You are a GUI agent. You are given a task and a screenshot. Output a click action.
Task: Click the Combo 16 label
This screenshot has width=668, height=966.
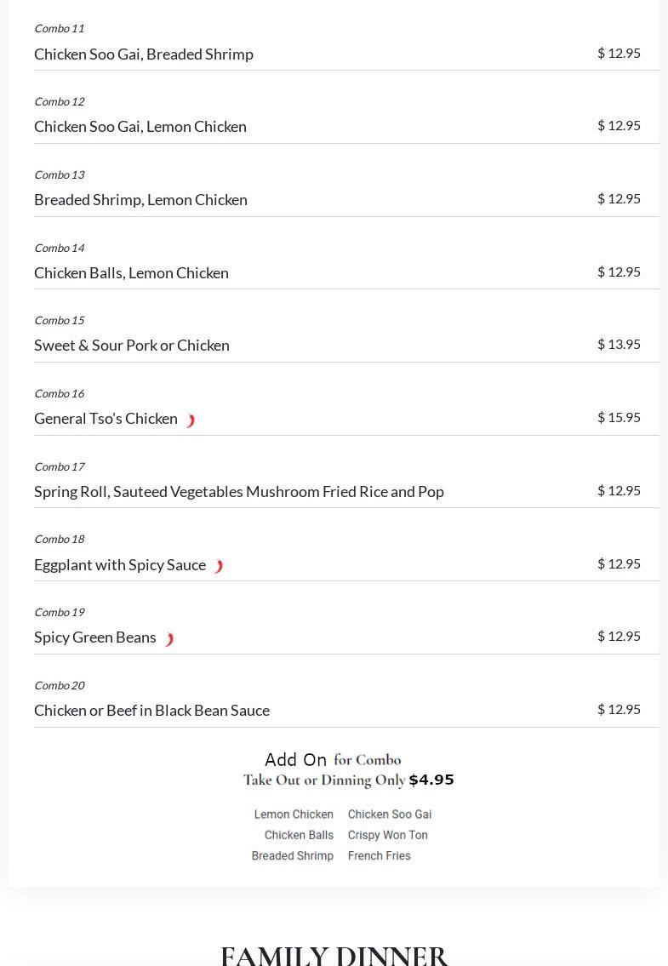pyautogui.click(x=59, y=393)
